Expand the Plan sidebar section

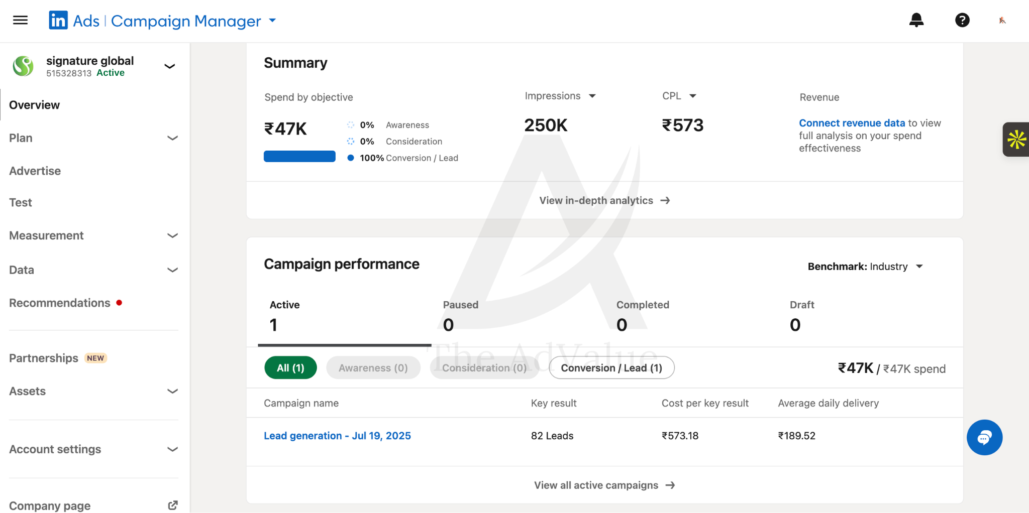pos(93,138)
